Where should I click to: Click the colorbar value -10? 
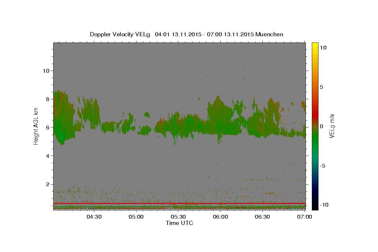[324, 205]
